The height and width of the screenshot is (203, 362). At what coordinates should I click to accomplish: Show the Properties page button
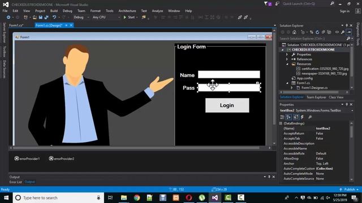tap(296, 117)
